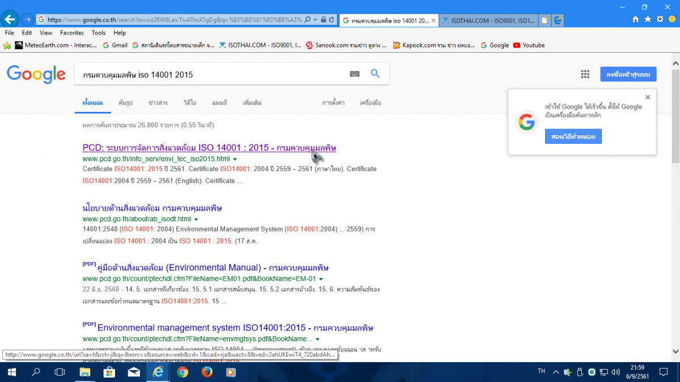
Task: Open the volume speaker icon in the tray
Action: coord(617,372)
